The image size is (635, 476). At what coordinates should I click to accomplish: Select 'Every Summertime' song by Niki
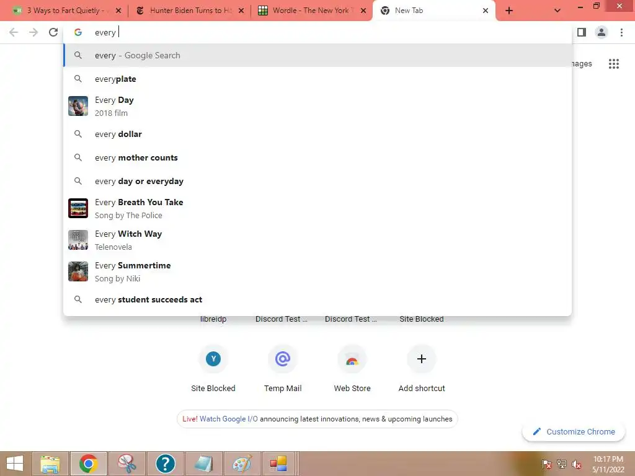[x=317, y=271]
